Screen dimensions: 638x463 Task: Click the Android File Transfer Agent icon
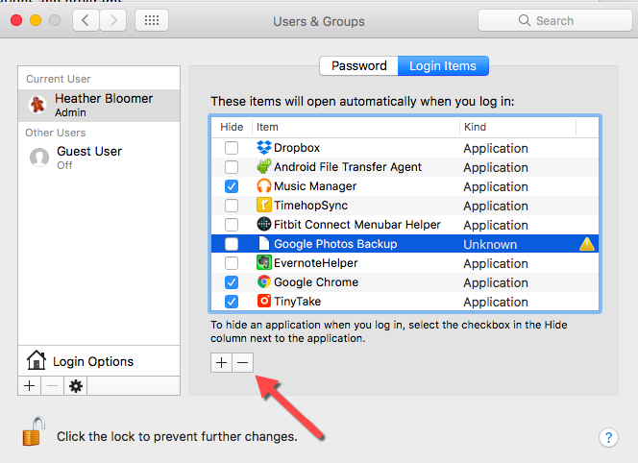point(264,166)
